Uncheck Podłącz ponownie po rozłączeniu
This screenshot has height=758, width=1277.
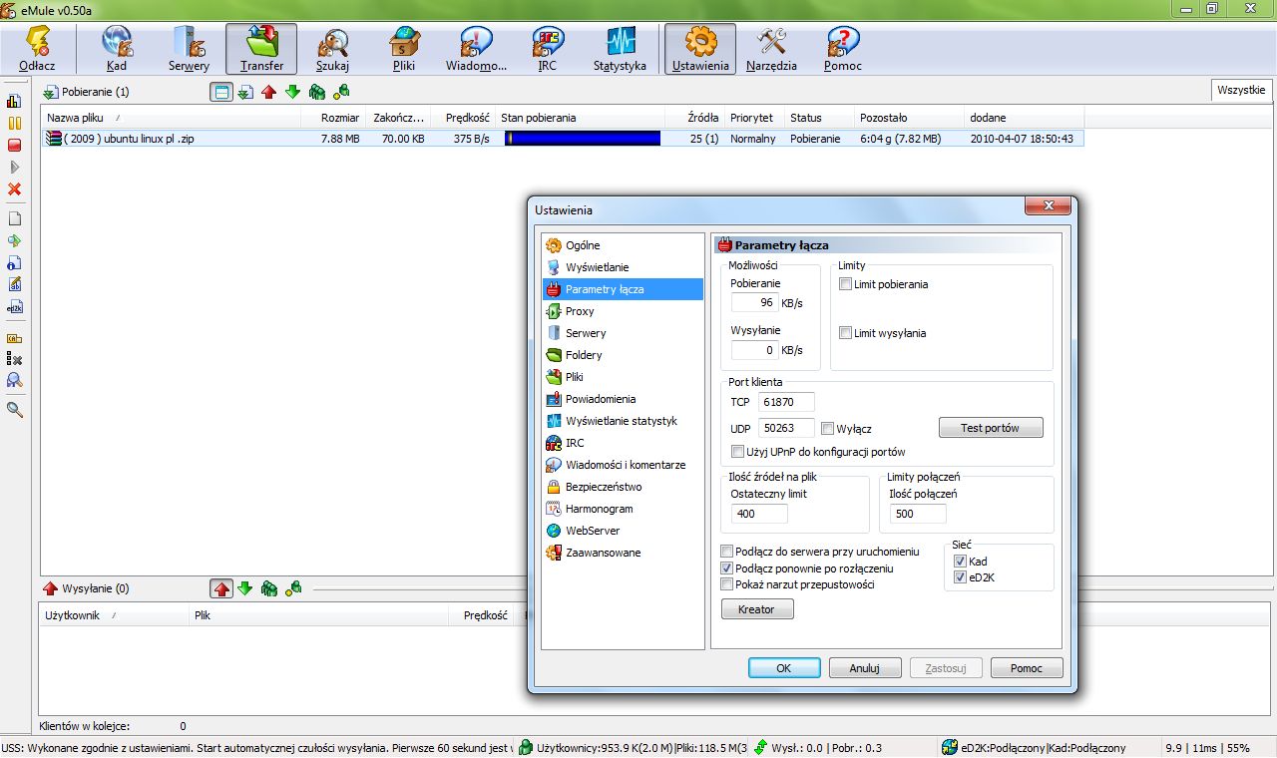(x=727, y=568)
